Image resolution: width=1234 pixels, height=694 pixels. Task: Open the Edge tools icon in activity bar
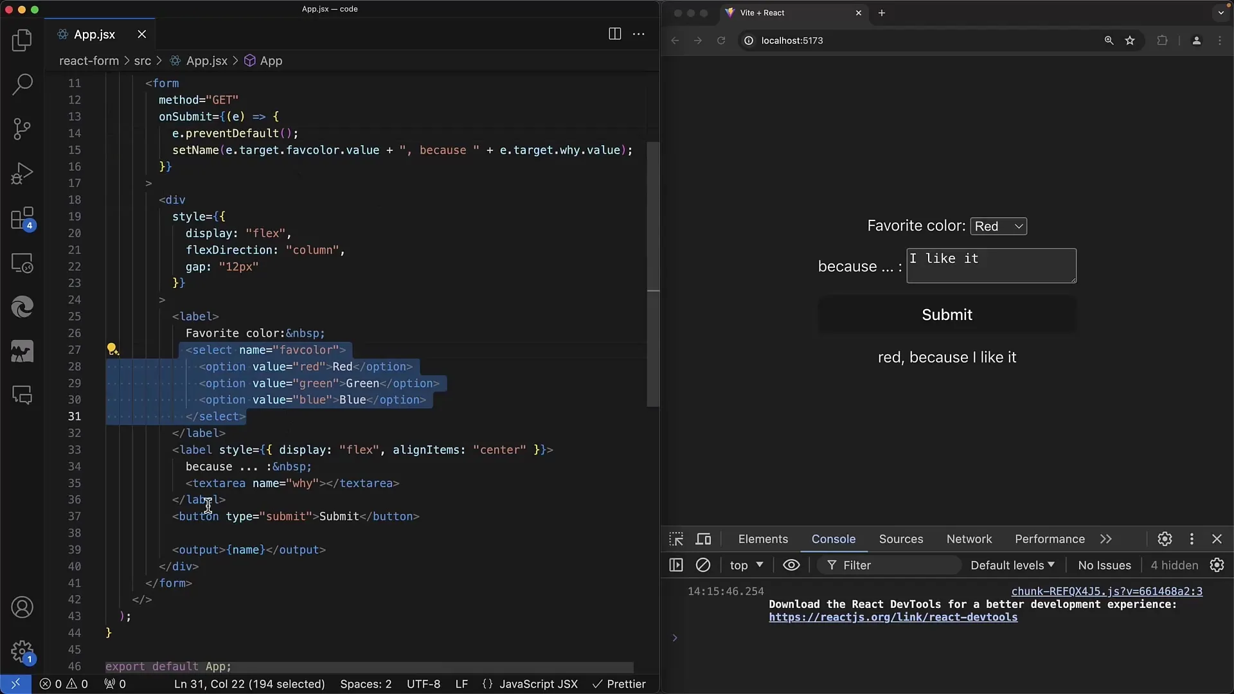tap(22, 307)
